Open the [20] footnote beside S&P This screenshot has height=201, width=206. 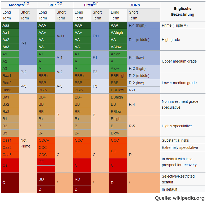click(x=59, y=4)
